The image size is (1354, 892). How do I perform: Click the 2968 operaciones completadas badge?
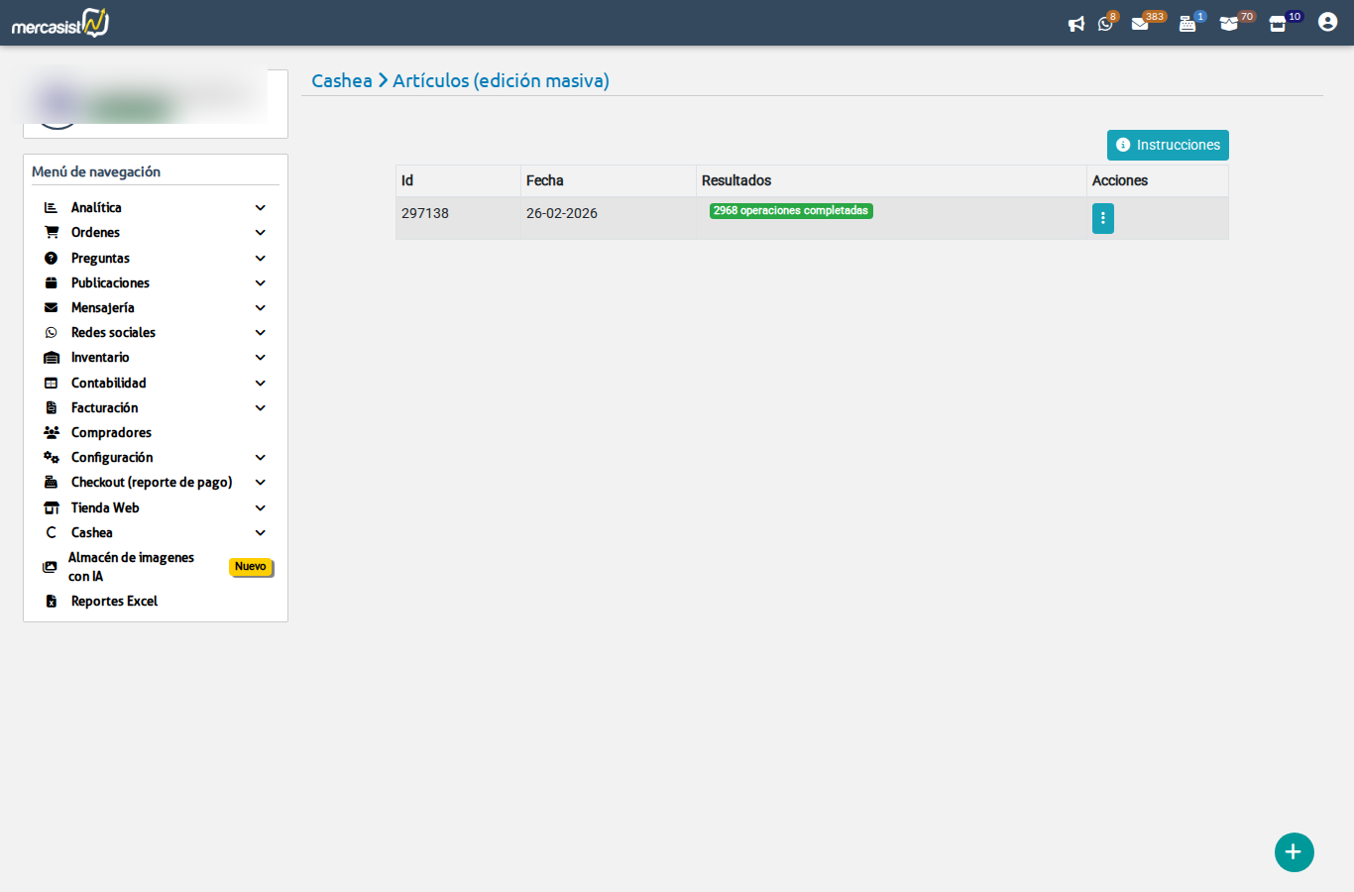click(790, 211)
